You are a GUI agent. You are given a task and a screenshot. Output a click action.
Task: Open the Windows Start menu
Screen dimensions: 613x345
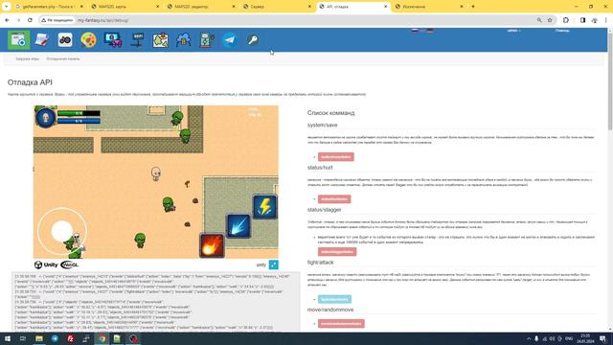click(x=7, y=338)
